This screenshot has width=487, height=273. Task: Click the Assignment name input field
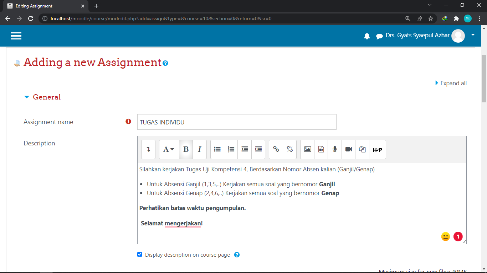[237, 122]
